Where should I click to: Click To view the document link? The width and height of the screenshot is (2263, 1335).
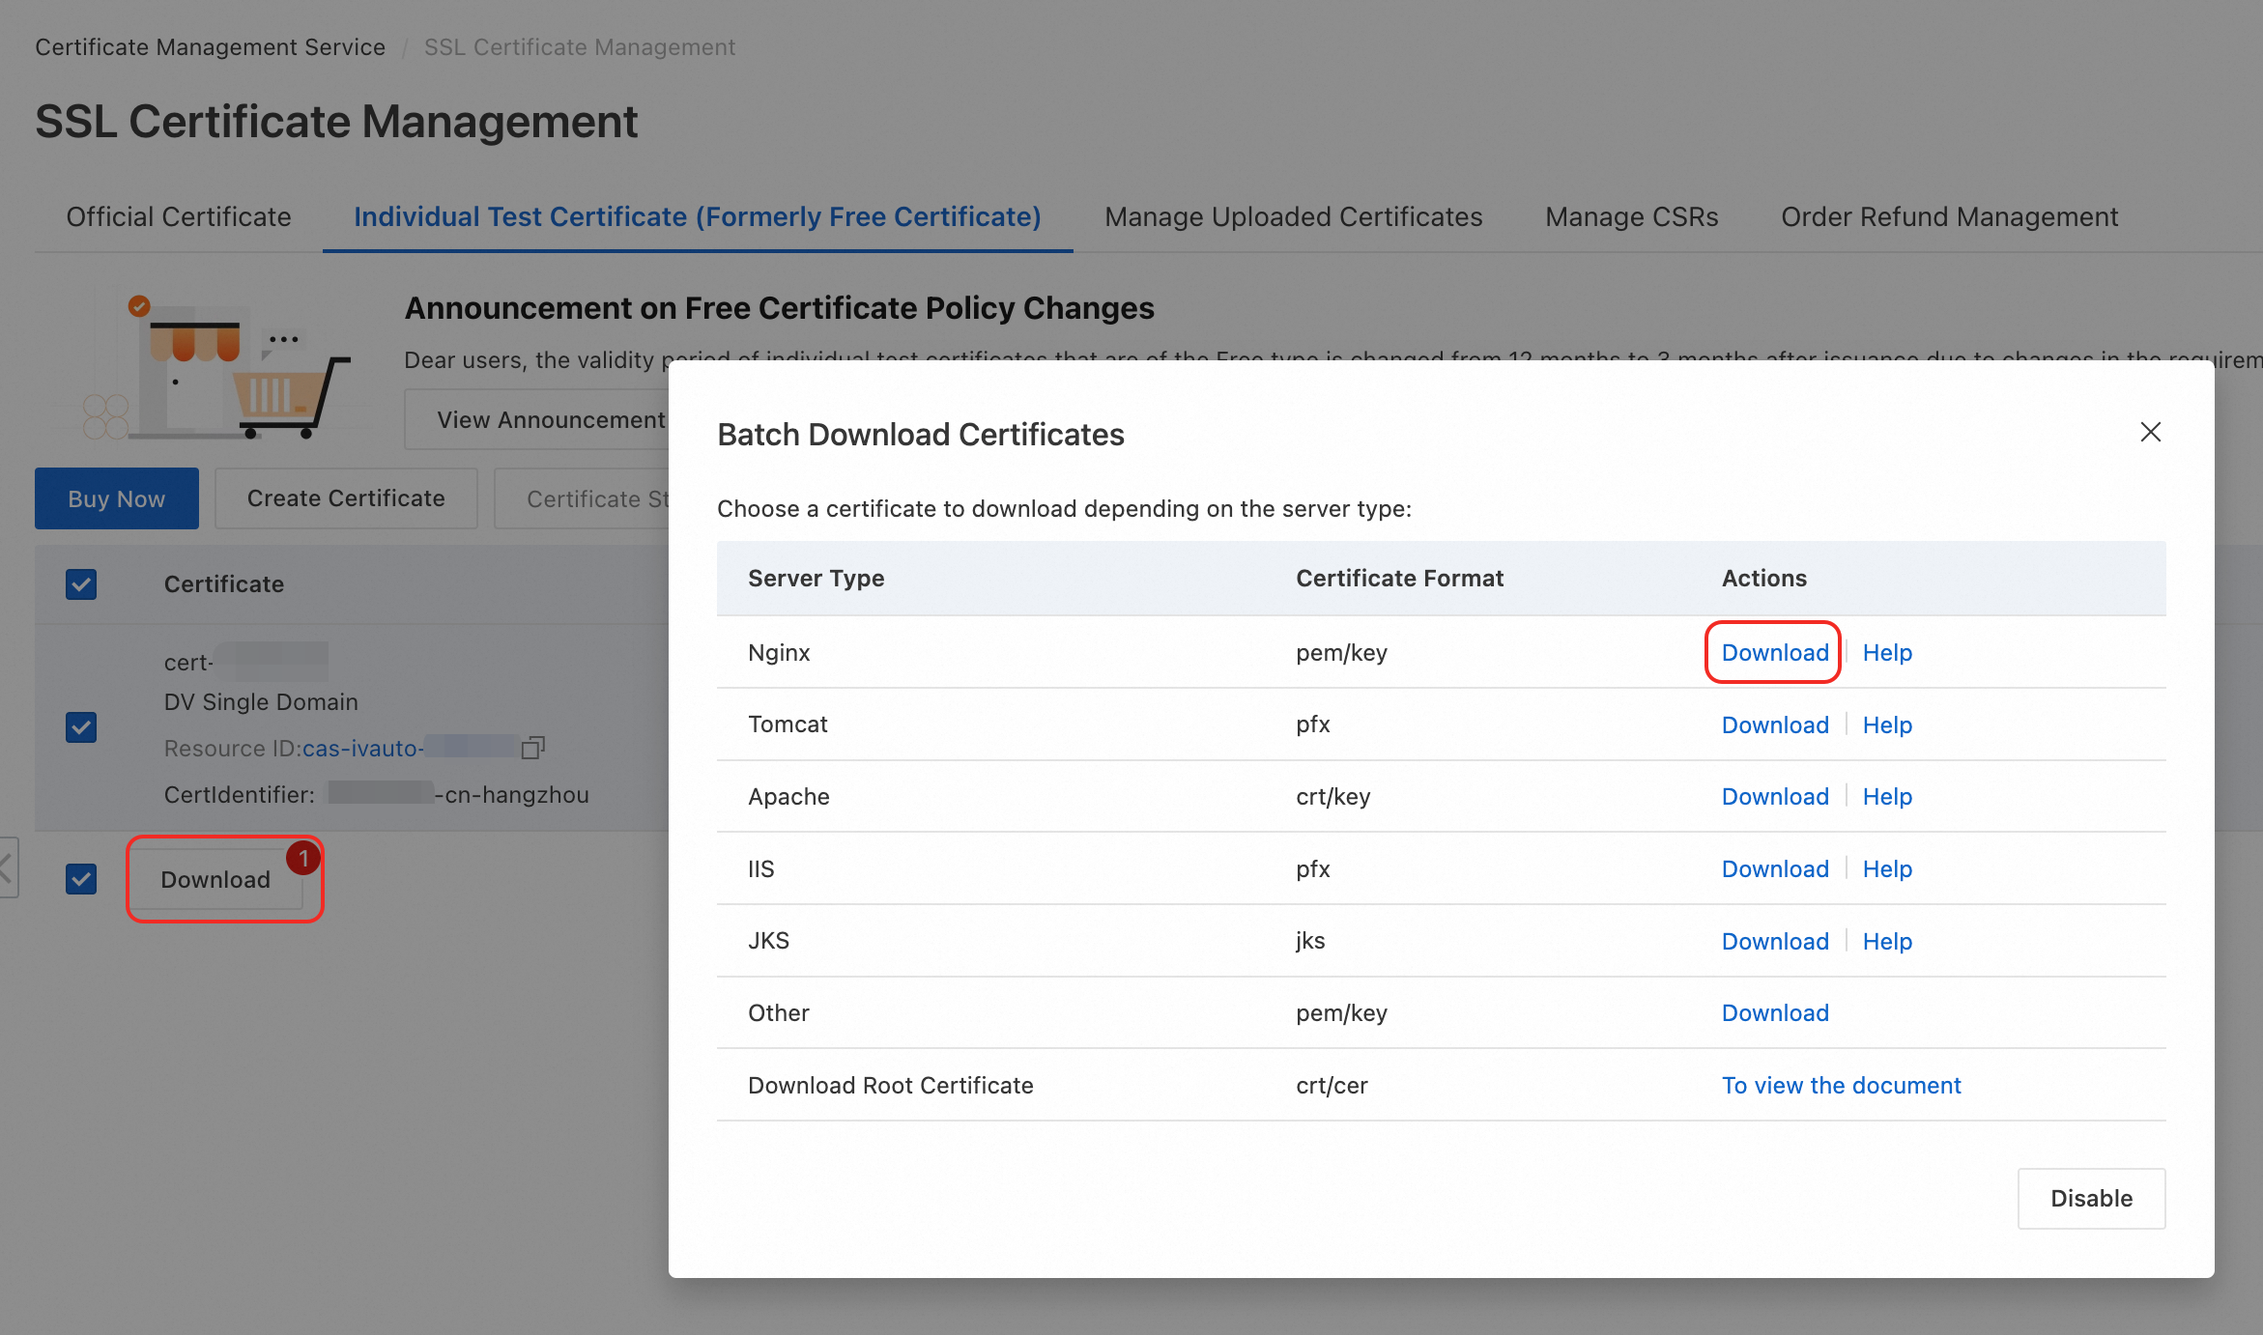(x=1841, y=1085)
